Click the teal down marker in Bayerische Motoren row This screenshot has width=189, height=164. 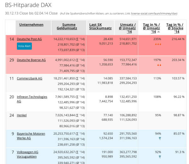pos(160,138)
